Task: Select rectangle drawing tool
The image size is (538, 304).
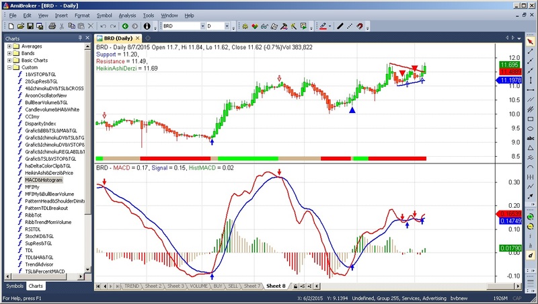Action: [531, 119]
